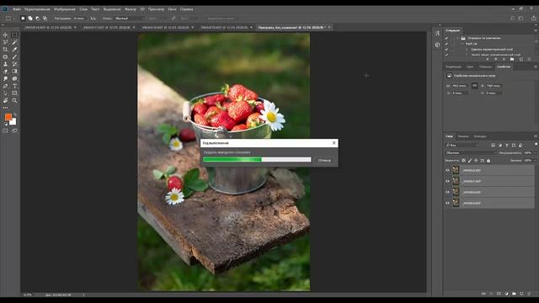The height and width of the screenshot is (303, 539).
Task: Click the _VM40617.NEF layer thumbnail
Action: point(456,181)
